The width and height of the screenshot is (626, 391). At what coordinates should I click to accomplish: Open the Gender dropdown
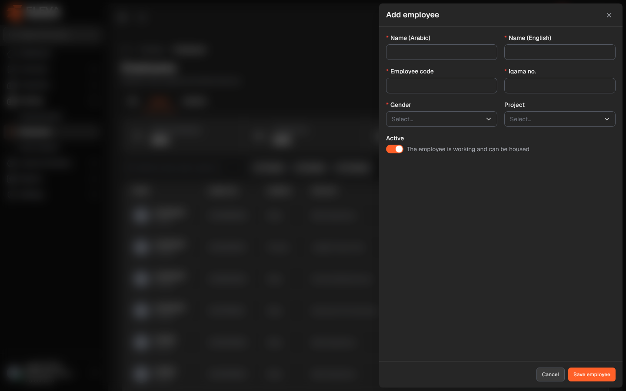(442, 119)
